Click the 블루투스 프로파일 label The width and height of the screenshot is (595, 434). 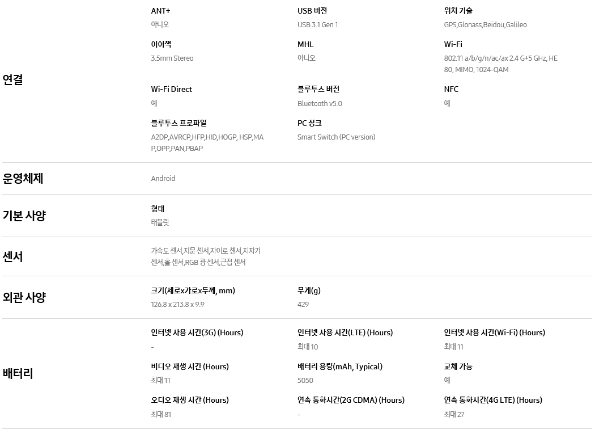pyautogui.click(x=178, y=123)
